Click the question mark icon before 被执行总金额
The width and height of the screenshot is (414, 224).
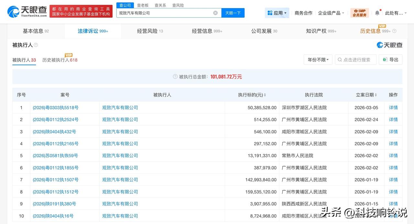click(x=175, y=77)
